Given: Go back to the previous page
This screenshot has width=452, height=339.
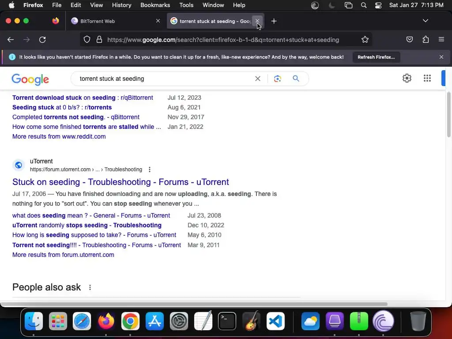Looking at the screenshot, I should (x=11, y=39).
